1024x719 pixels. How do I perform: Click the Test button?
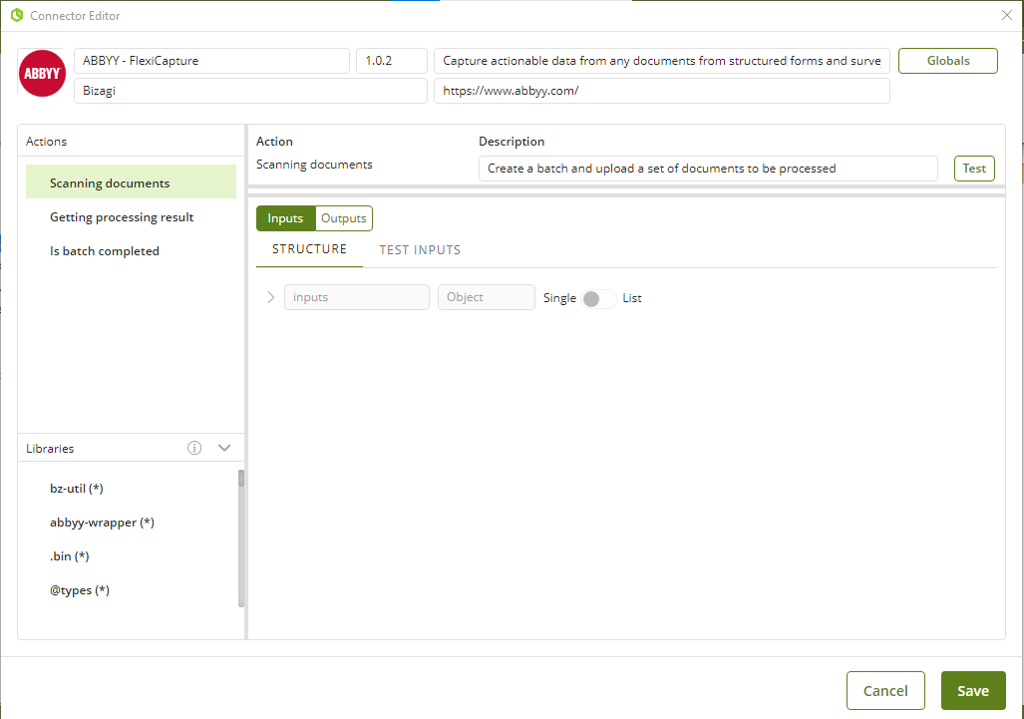coord(974,169)
